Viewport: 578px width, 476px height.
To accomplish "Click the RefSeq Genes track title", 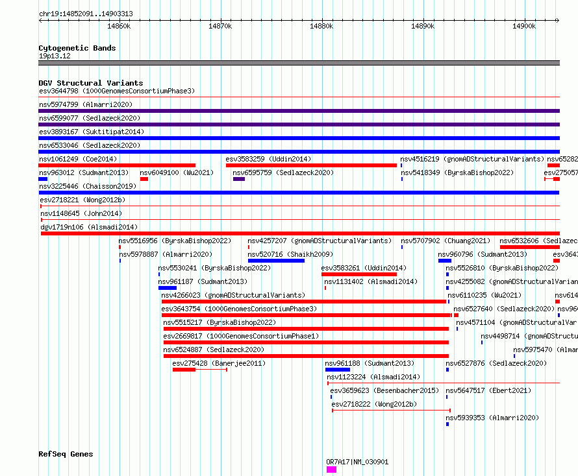I will tap(66, 455).
